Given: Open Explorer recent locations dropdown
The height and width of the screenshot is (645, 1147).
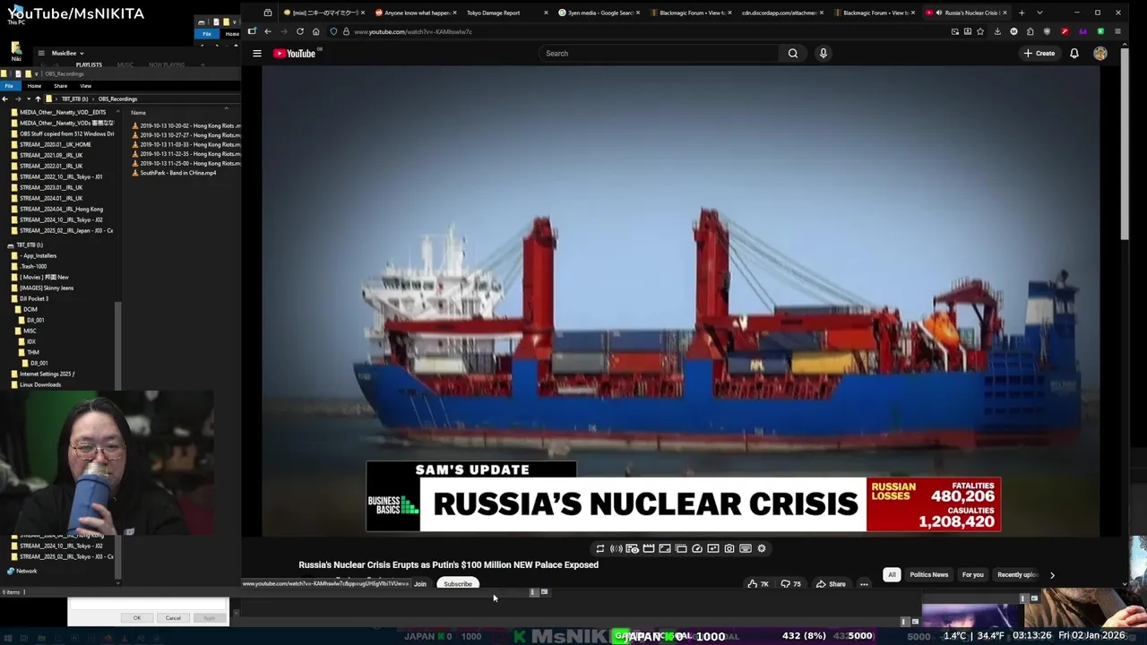Looking at the screenshot, I should [28, 99].
